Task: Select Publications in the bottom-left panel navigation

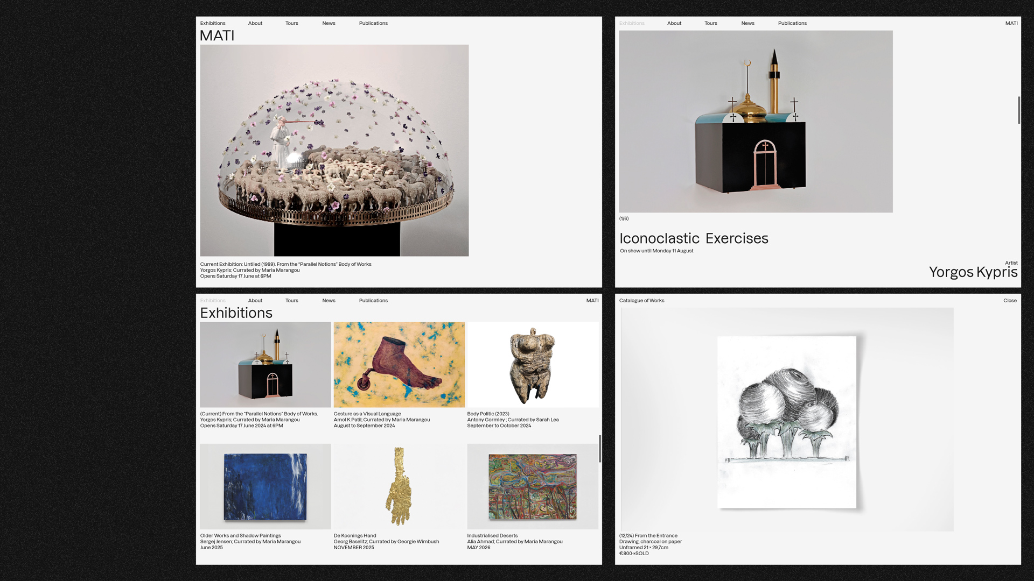Action: coord(373,301)
